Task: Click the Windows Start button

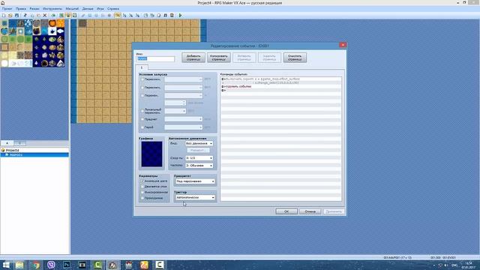Action: coord(6,265)
